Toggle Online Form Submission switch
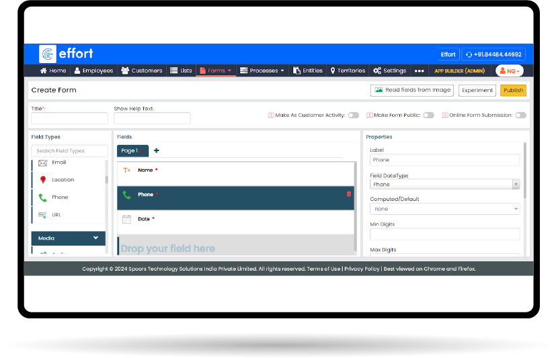Image resolution: width=554 pixels, height=358 pixels. point(520,116)
